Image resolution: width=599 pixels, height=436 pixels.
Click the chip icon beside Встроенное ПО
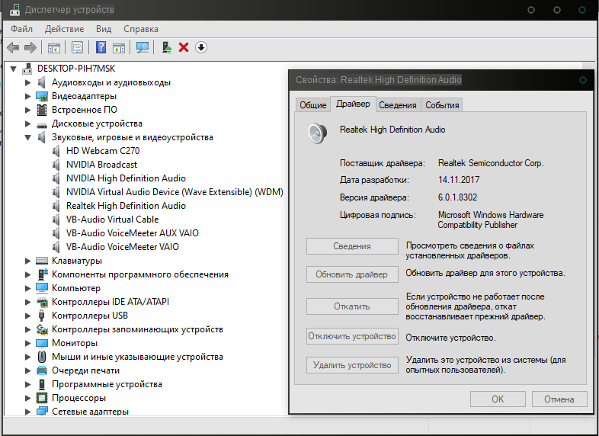click(x=42, y=110)
